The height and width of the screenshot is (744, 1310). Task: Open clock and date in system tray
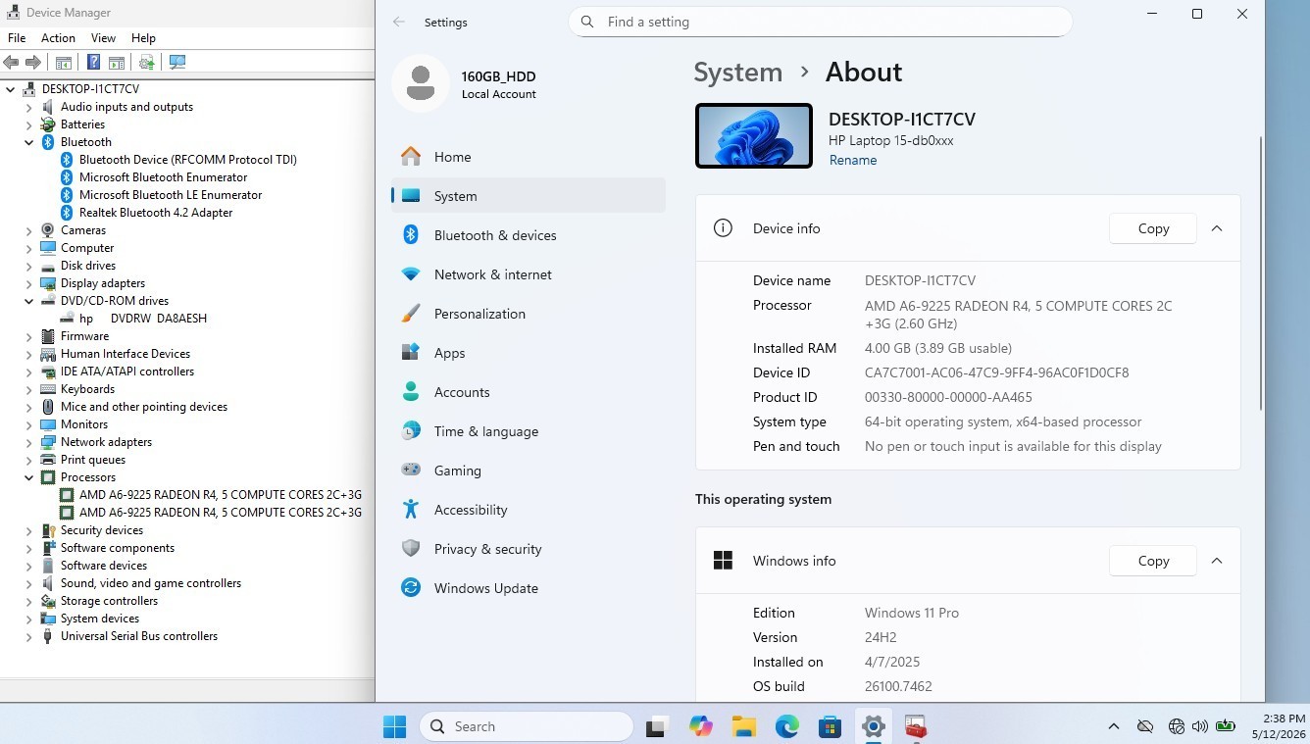pos(1278,726)
